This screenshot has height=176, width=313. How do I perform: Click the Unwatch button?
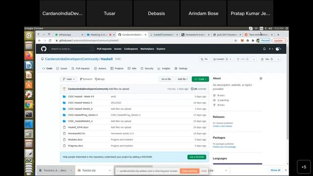(x=220, y=59)
